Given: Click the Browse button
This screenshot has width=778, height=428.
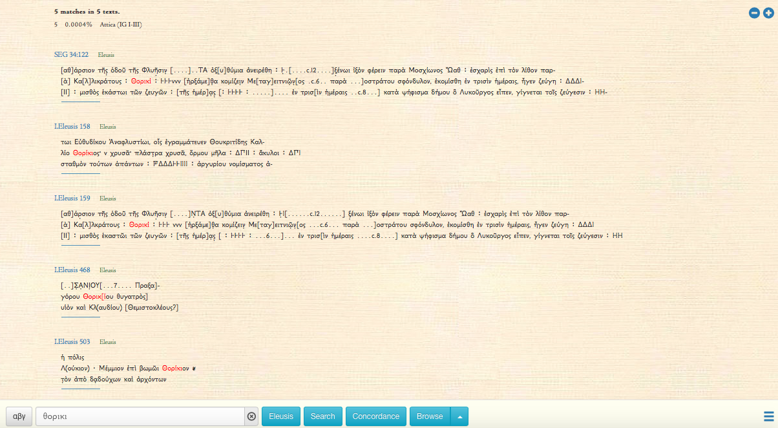Looking at the screenshot, I should (430, 416).
